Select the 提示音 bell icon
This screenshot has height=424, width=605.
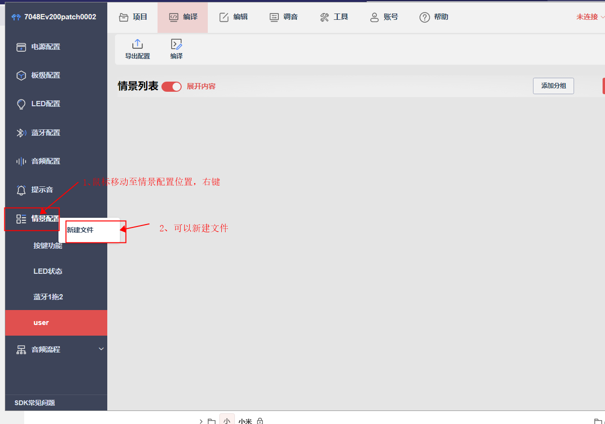click(x=21, y=190)
